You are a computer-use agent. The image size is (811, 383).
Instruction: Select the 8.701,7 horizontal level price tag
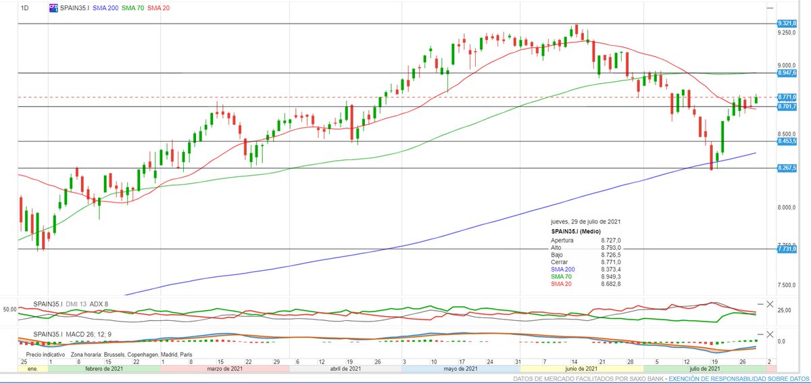point(788,106)
